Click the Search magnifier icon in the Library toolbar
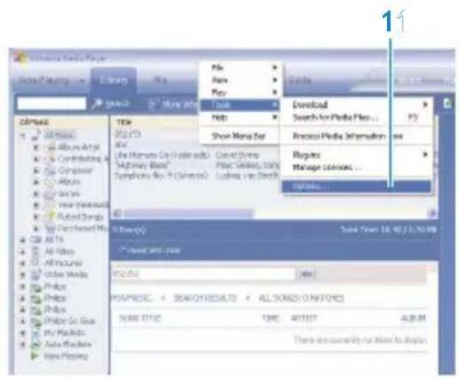Image resolution: width=460 pixels, height=379 pixels. (x=97, y=104)
